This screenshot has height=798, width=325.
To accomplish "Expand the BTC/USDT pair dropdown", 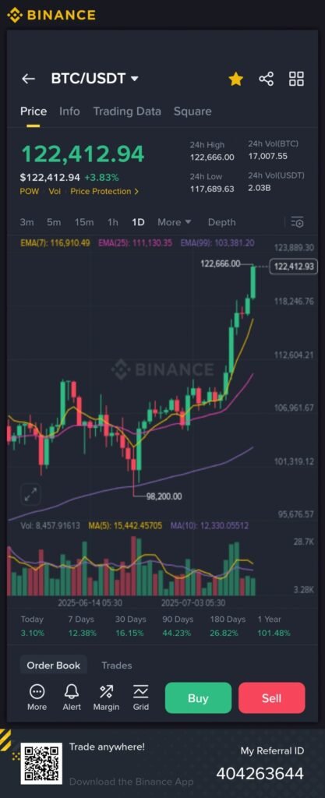I will click(134, 79).
